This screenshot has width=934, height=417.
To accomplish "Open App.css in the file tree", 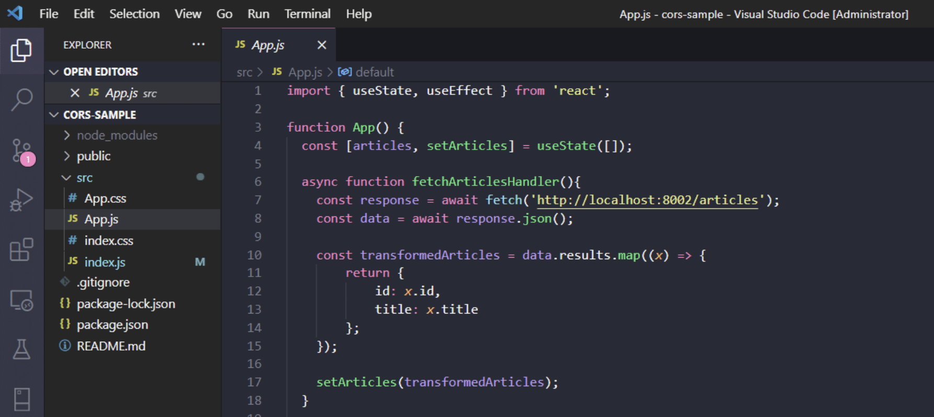I will tap(105, 199).
